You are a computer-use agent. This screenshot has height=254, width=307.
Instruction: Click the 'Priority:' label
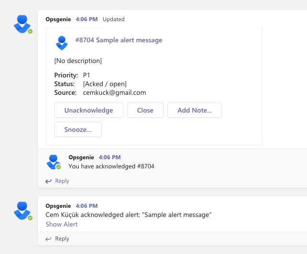click(x=66, y=75)
